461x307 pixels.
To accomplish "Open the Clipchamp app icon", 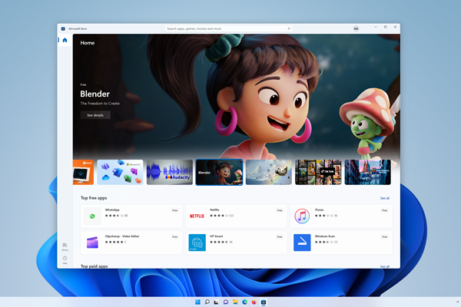I will pyautogui.click(x=92, y=243).
